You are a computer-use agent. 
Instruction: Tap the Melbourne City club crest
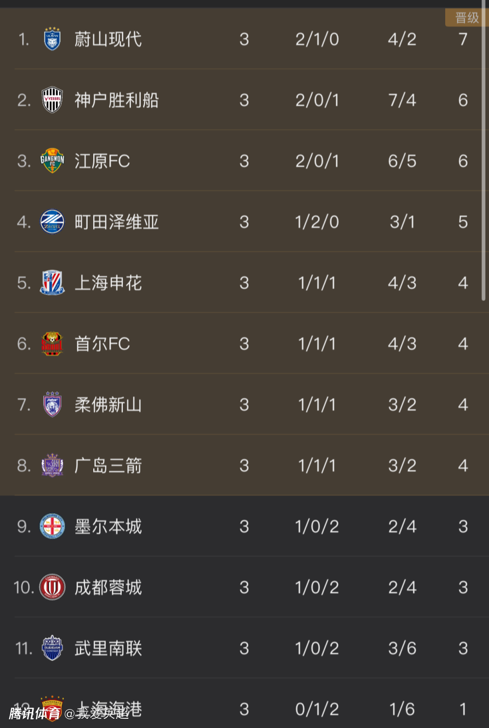pos(52,526)
